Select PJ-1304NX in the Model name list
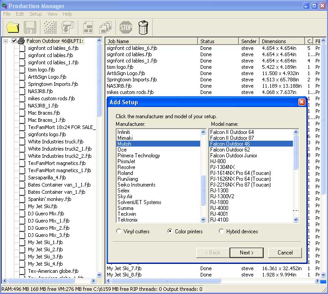The image size is (328, 294). pos(251,167)
